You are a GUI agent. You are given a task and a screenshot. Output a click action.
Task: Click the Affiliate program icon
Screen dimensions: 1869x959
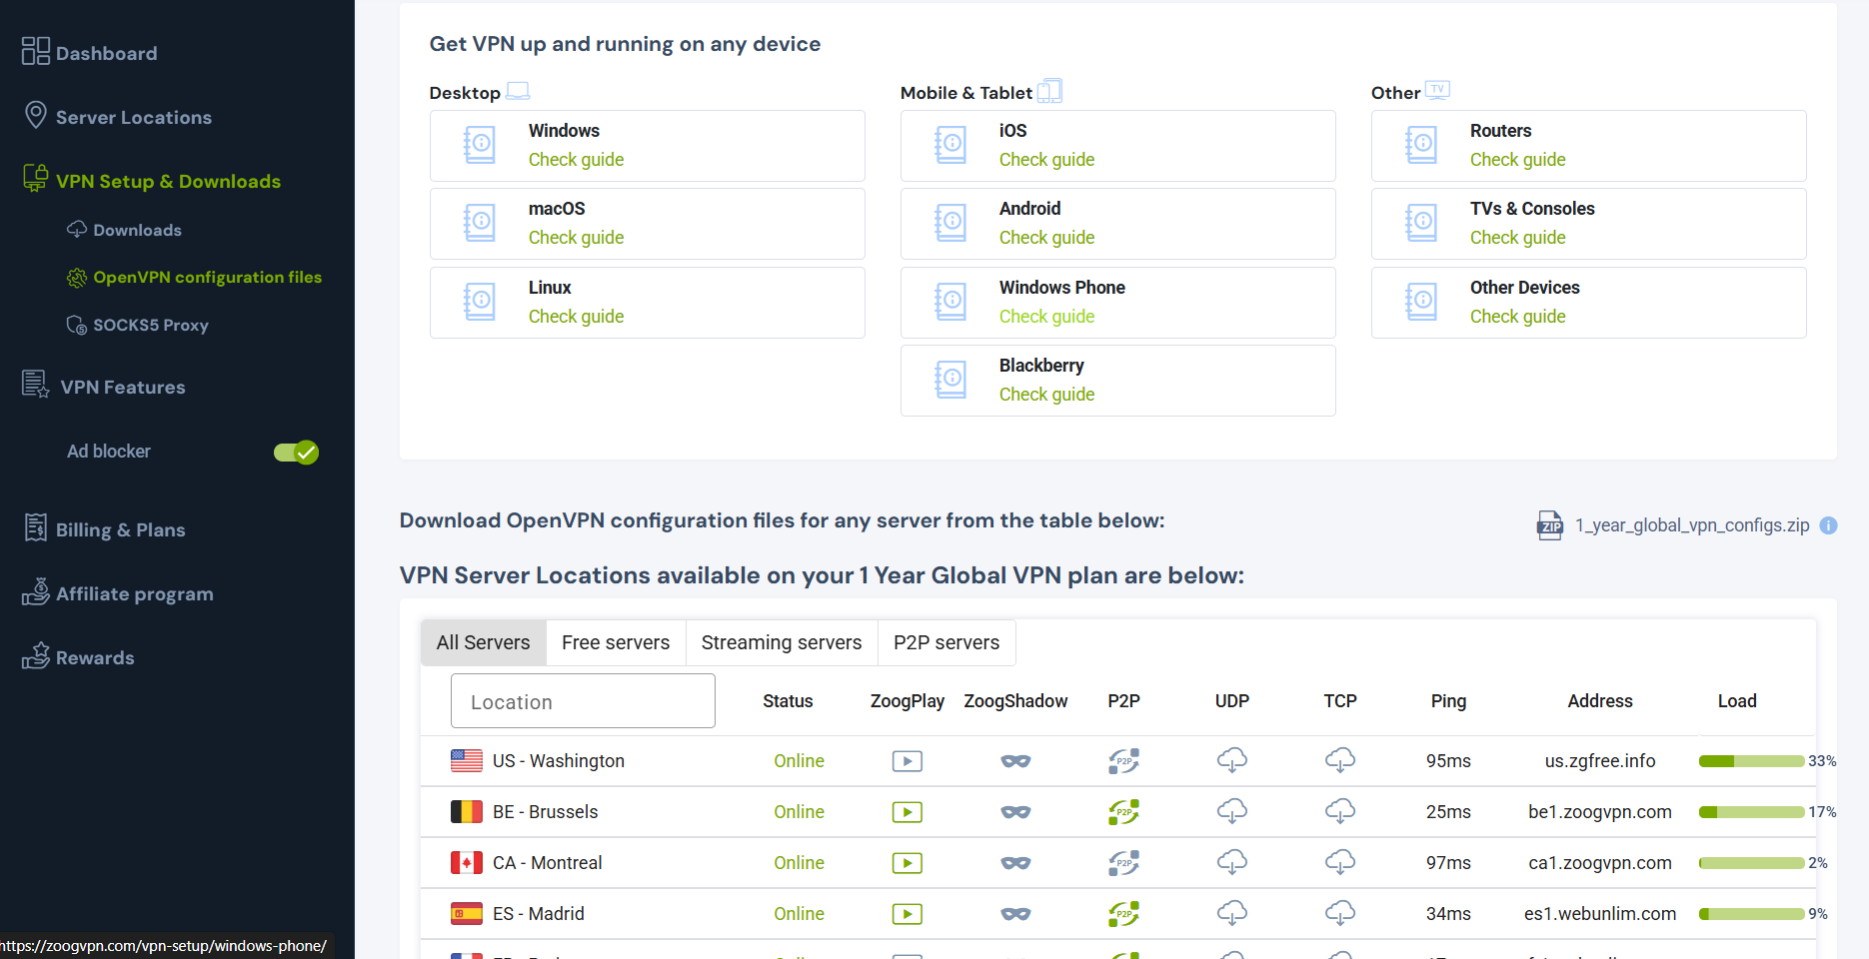(36, 592)
